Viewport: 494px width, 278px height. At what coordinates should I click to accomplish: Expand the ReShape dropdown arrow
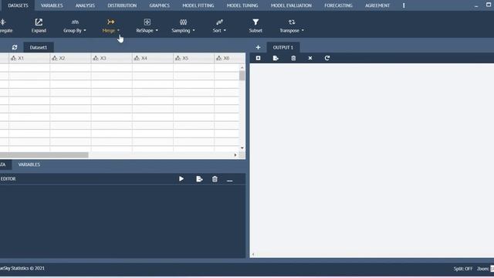(157, 31)
